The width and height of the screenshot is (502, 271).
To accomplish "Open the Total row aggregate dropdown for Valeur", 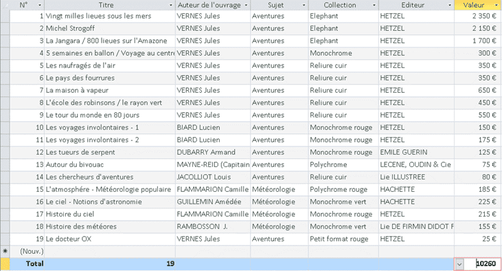I will pyautogui.click(x=459, y=264).
